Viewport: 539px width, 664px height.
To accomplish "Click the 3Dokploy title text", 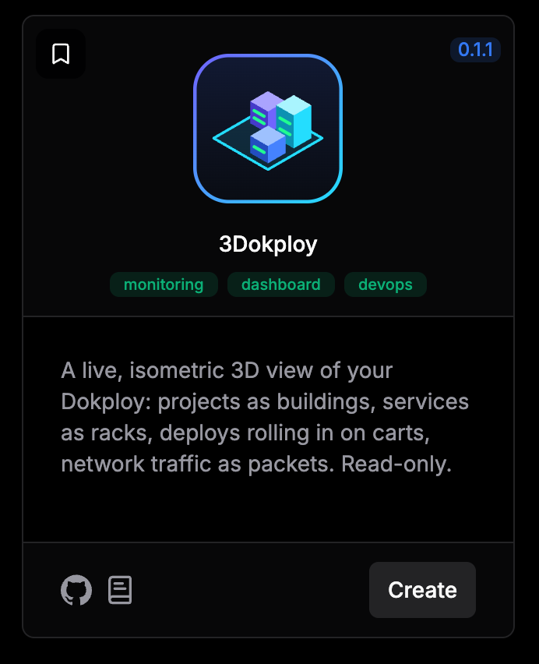I will coord(268,245).
